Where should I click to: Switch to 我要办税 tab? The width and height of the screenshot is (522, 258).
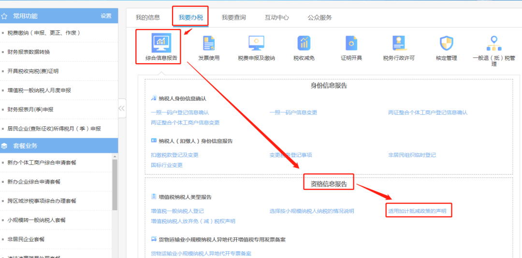point(191,17)
